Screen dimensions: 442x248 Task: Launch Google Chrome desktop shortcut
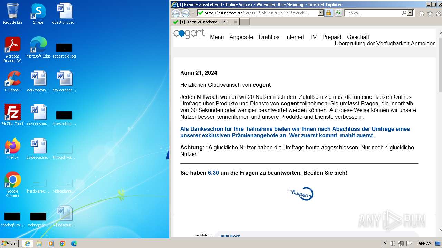click(12, 185)
